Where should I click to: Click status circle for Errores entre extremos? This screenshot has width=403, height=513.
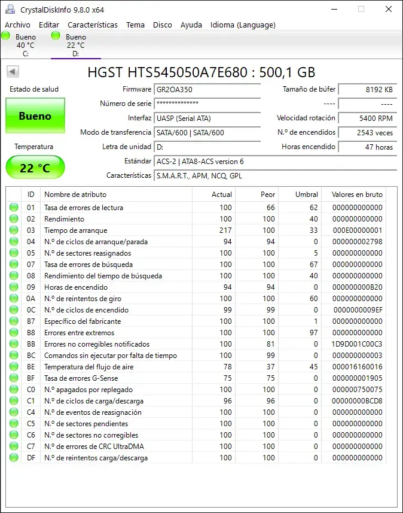coord(14,332)
